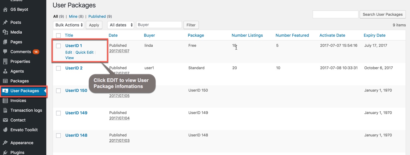410x155 pixels.
Task: Filter by Published user packages
Action: pos(97,16)
